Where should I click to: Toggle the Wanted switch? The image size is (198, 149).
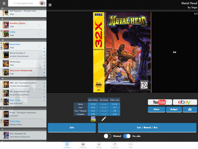tap(108, 136)
